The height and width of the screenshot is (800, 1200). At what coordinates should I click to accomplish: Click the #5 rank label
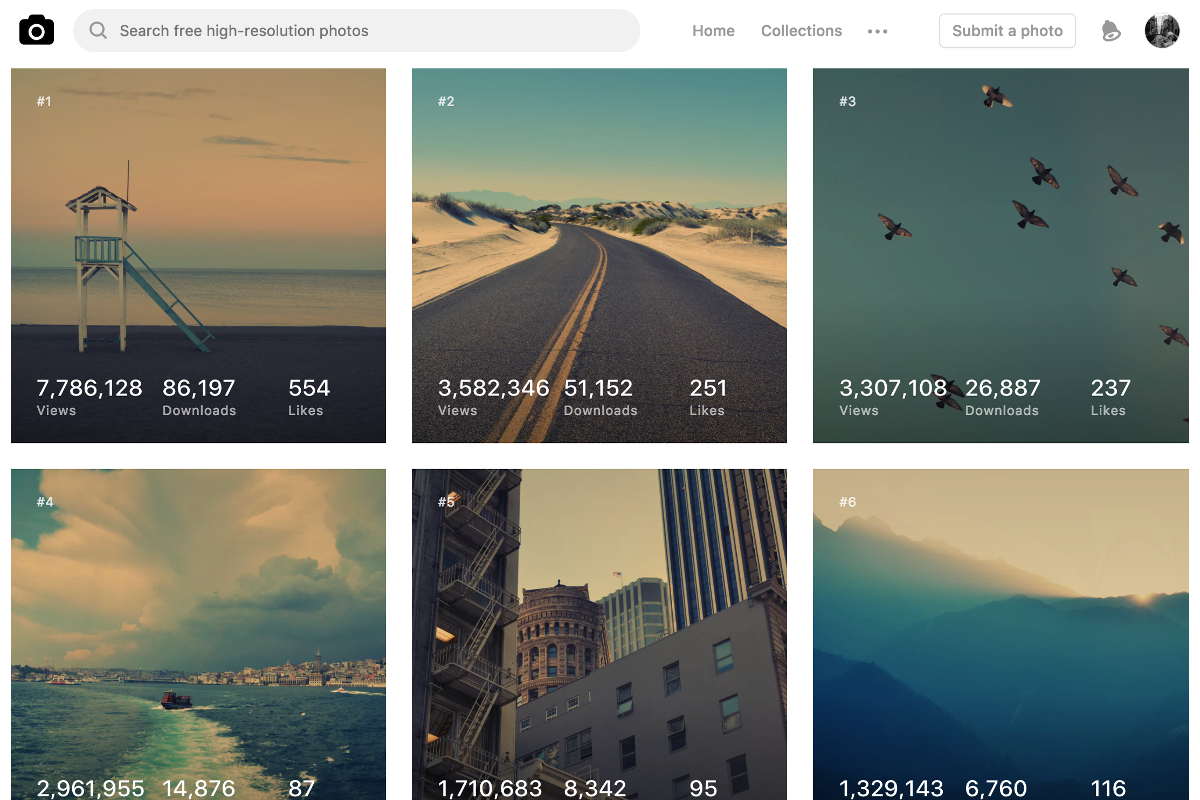tap(446, 502)
